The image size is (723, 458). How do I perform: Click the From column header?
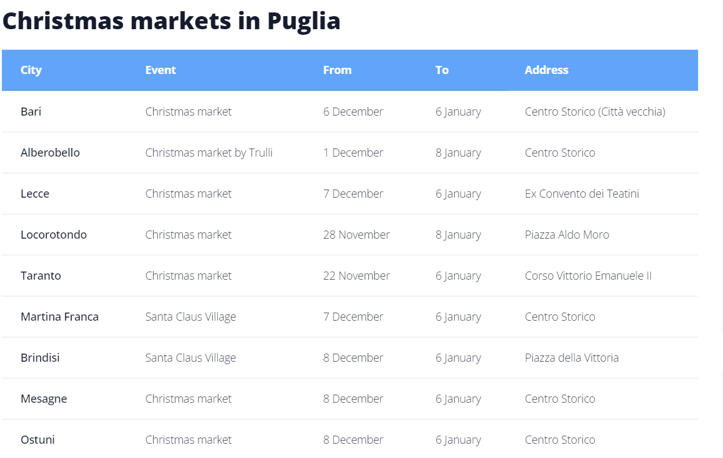click(337, 70)
